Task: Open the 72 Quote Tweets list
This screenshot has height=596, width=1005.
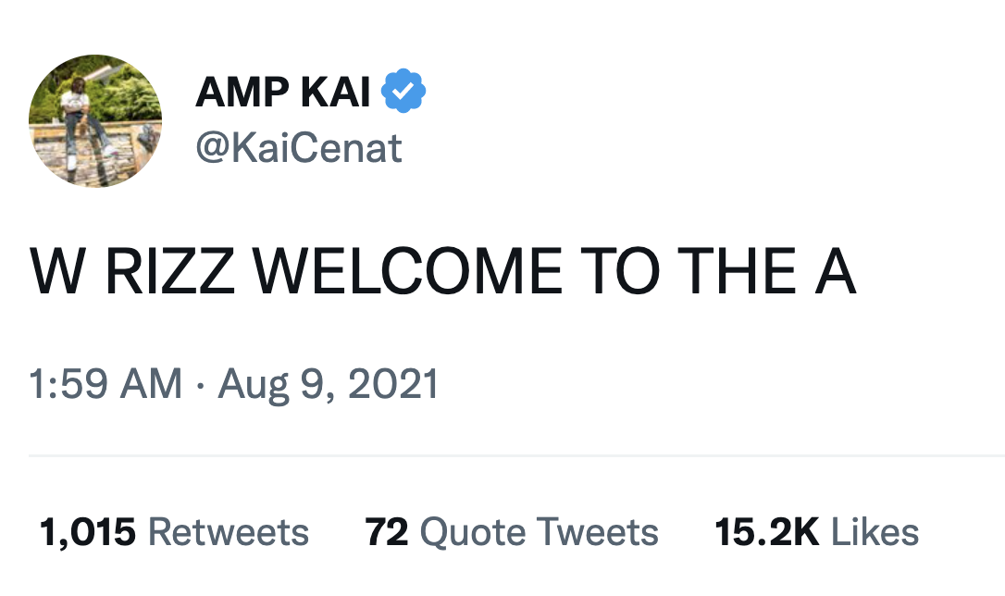Action: click(x=511, y=532)
